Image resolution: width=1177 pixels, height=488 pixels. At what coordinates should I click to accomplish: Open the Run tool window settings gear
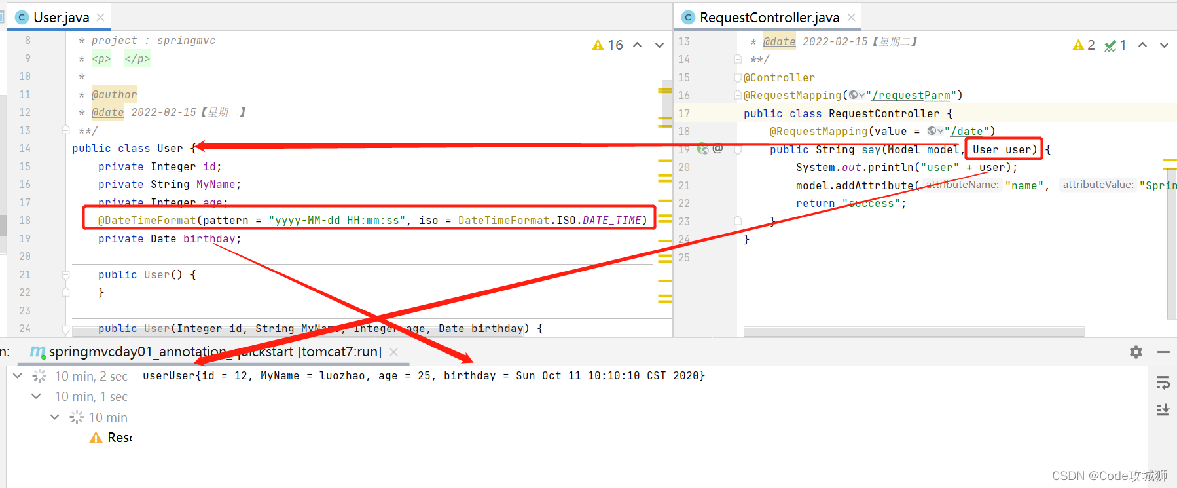[1136, 352]
